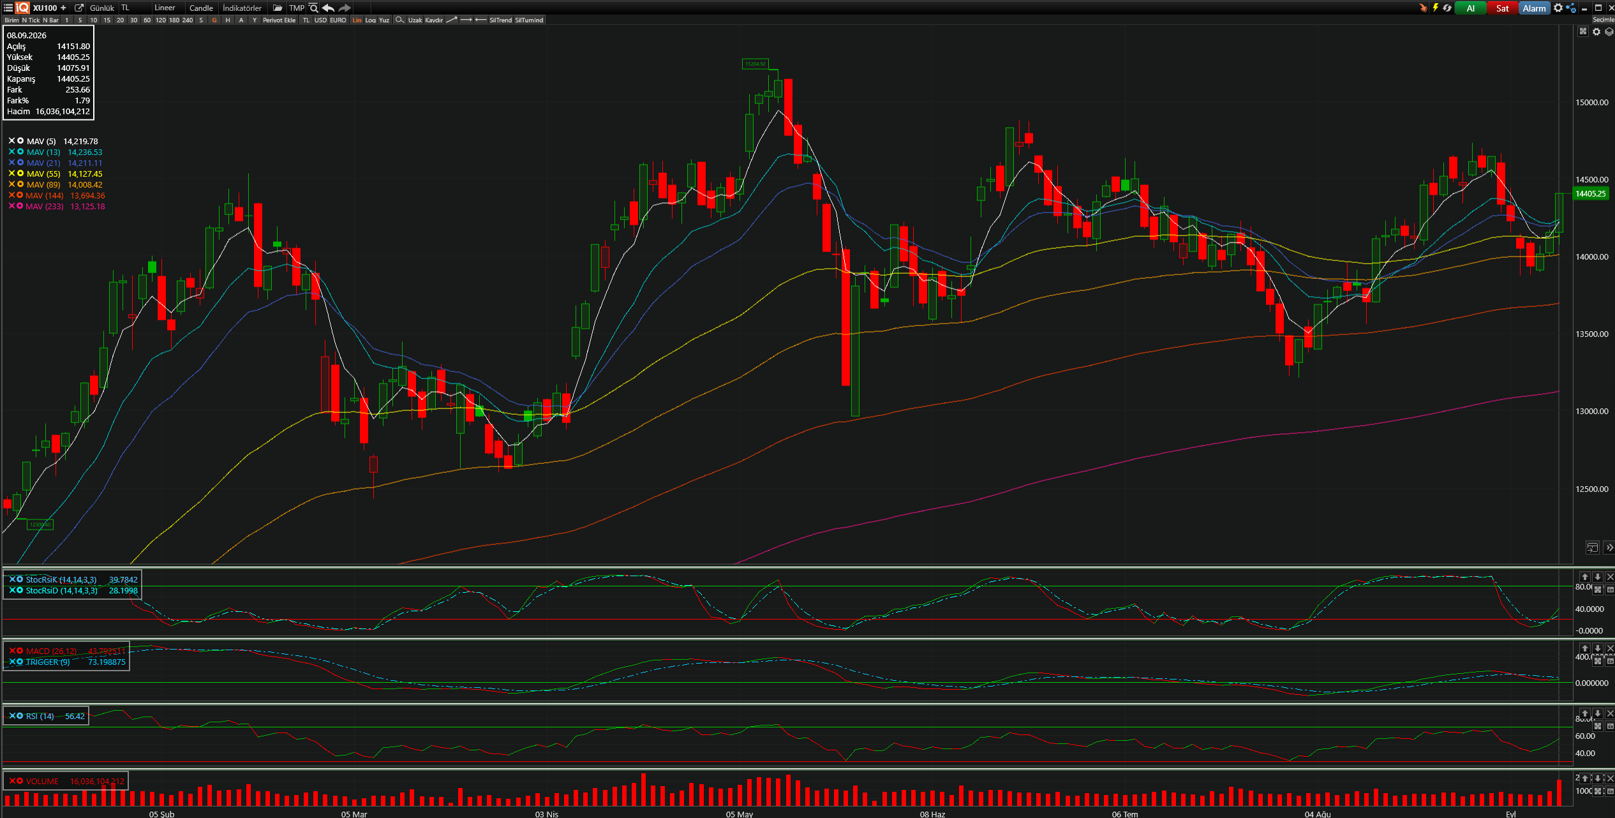Click the XU100 symbol name
This screenshot has height=818, width=1615.
coord(45,8)
